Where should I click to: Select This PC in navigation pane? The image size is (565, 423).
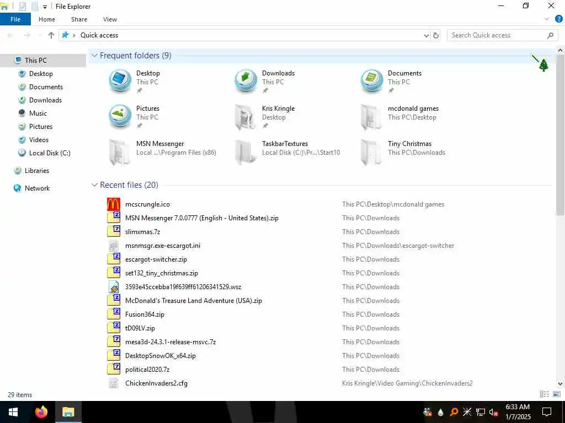43,61
